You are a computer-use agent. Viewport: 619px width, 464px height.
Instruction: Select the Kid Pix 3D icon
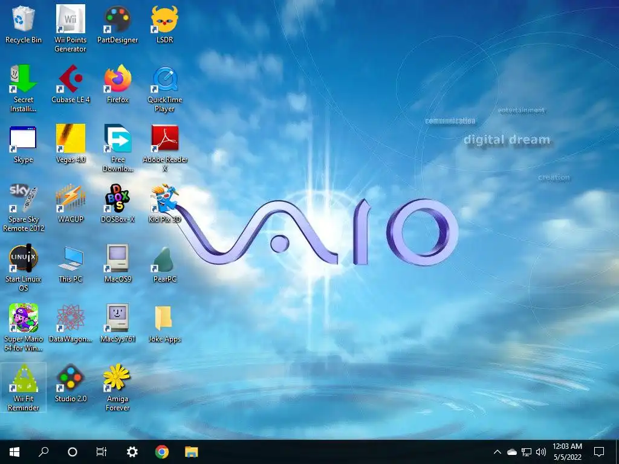tap(164, 198)
